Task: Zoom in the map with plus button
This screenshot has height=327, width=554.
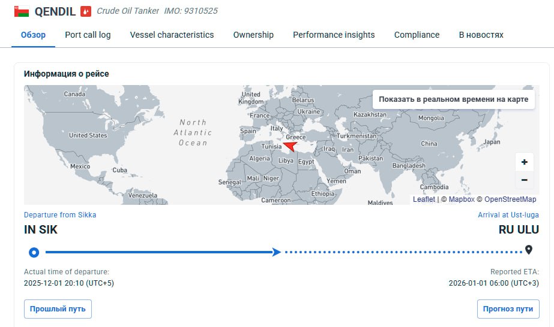Action: point(524,162)
